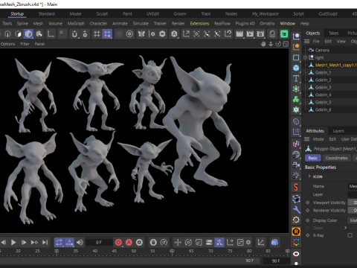Expand the ICON section in Basic Properties
Screen dimensions: 357x268
click(309, 176)
